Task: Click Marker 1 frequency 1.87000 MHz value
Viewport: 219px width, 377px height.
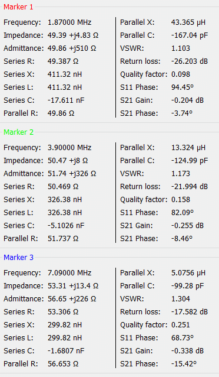Action: [69, 22]
